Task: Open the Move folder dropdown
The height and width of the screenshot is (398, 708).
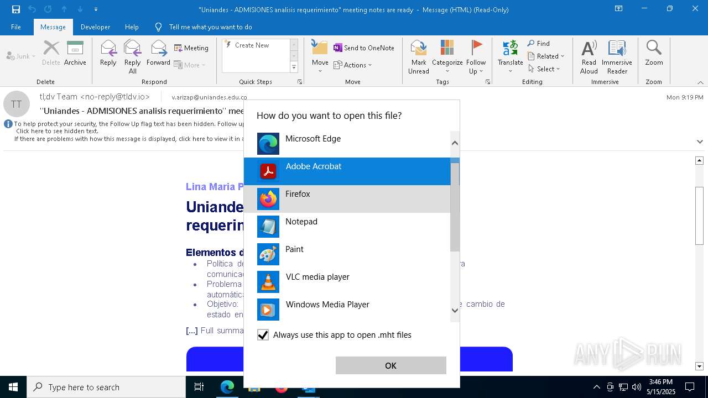Action: [320, 56]
